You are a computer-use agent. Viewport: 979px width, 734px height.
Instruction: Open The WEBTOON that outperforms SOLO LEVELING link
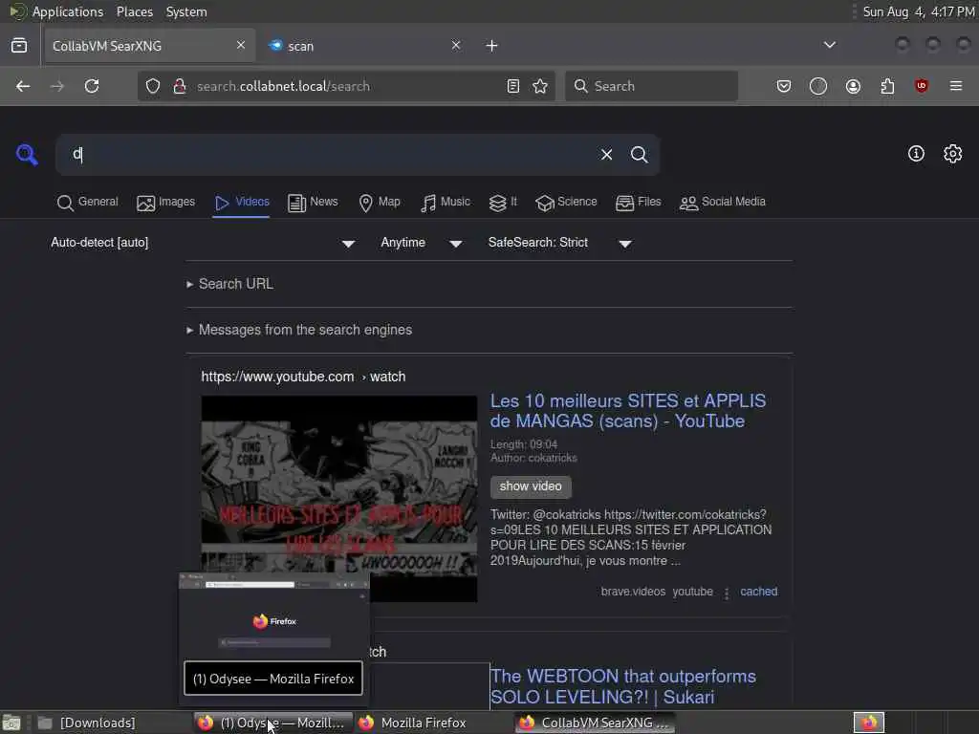coord(622,686)
